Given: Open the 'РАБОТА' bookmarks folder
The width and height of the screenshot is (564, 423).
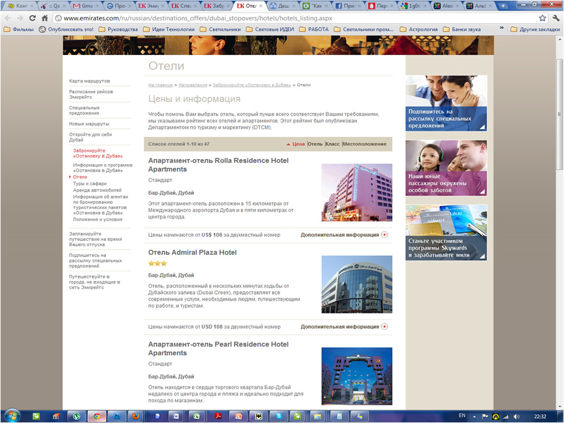Looking at the screenshot, I should pyautogui.click(x=314, y=29).
